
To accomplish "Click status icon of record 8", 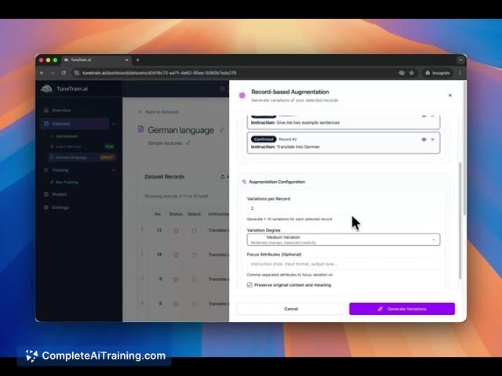I will click(x=176, y=304).
